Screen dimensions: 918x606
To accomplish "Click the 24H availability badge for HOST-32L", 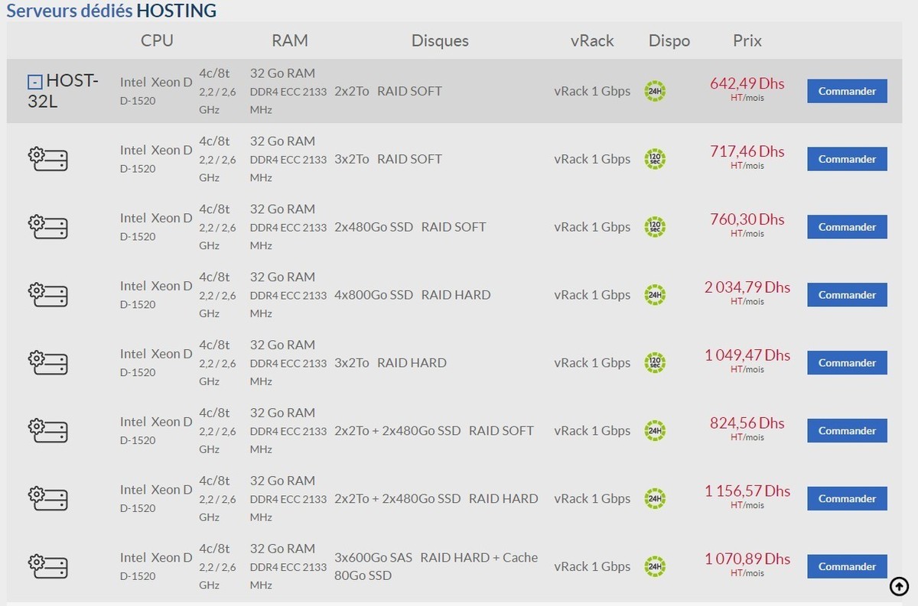I will click(655, 92).
